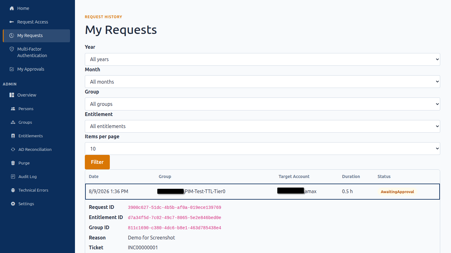Click the Duration value 0.5 h
Image resolution: width=451 pixels, height=253 pixels.
point(347,191)
